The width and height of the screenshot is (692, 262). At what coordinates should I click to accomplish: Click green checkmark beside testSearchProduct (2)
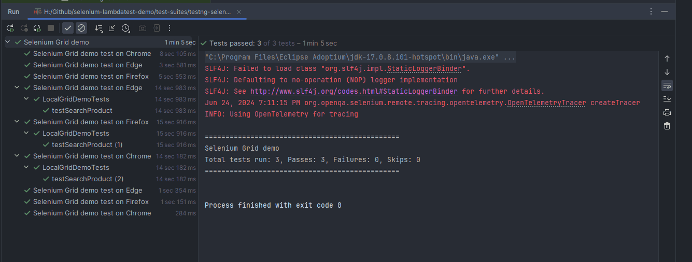(46, 179)
